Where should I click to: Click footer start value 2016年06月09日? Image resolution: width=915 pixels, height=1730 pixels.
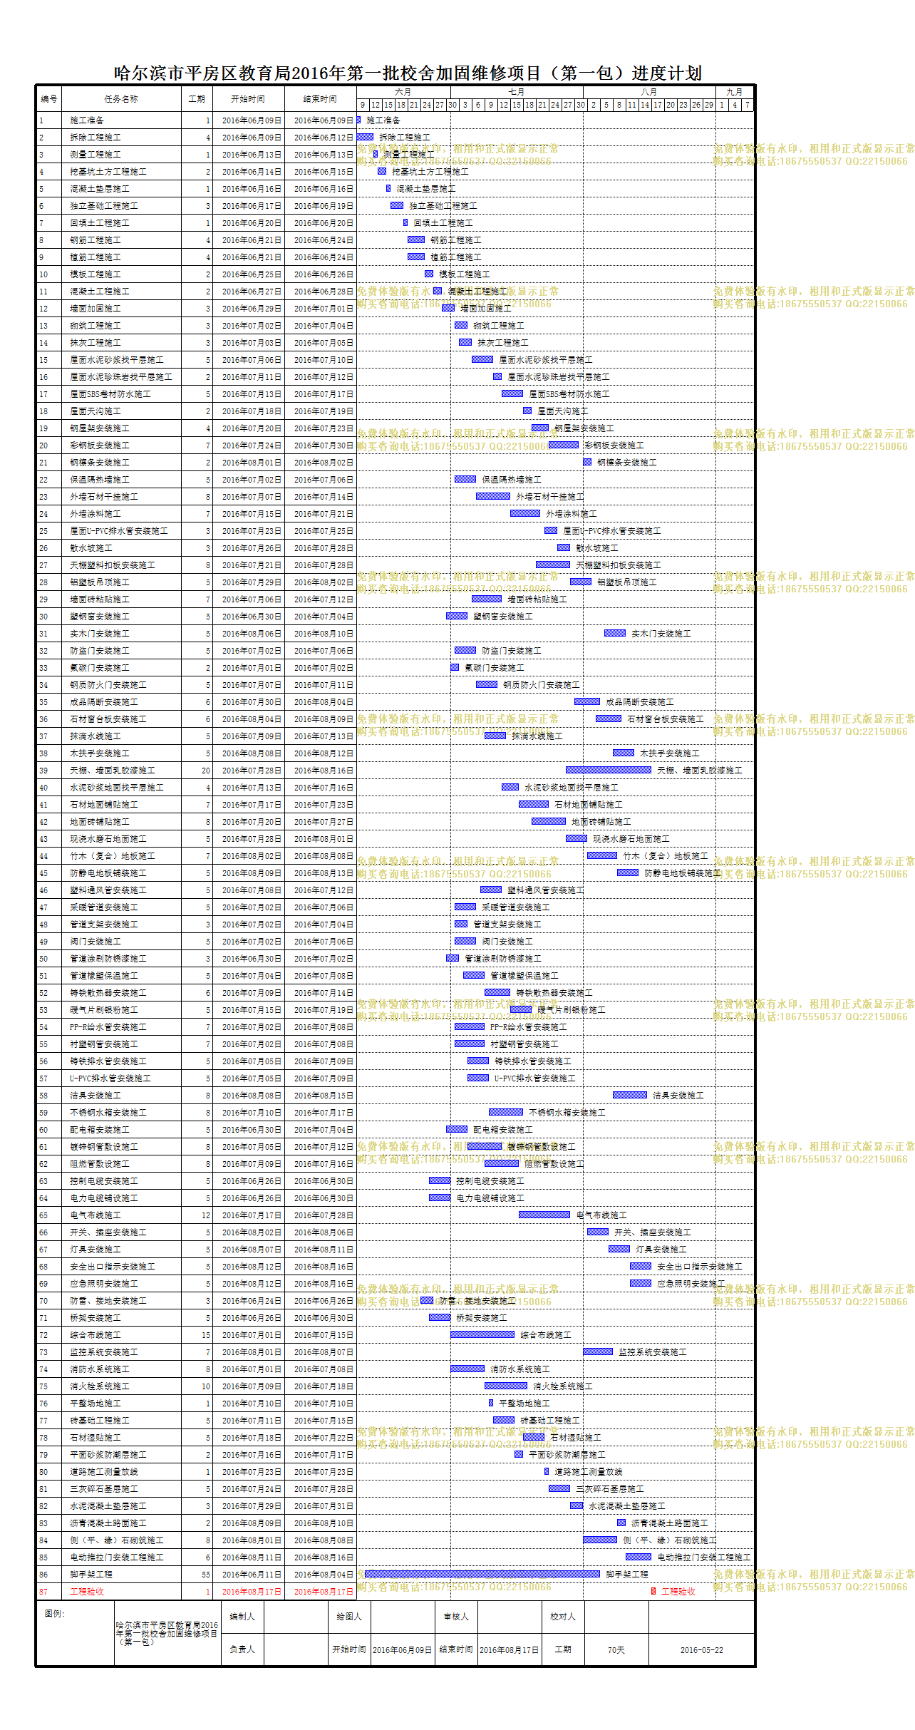(403, 1650)
